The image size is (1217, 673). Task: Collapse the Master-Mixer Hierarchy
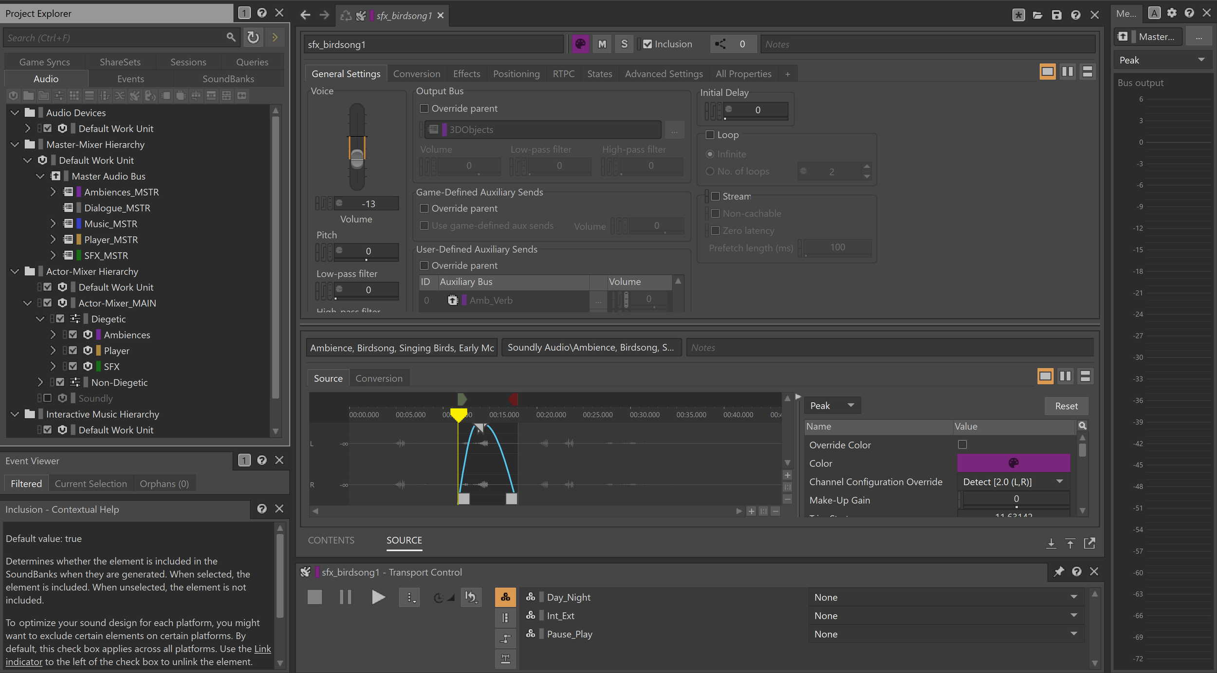pyautogui.click(x=14, y=144)
